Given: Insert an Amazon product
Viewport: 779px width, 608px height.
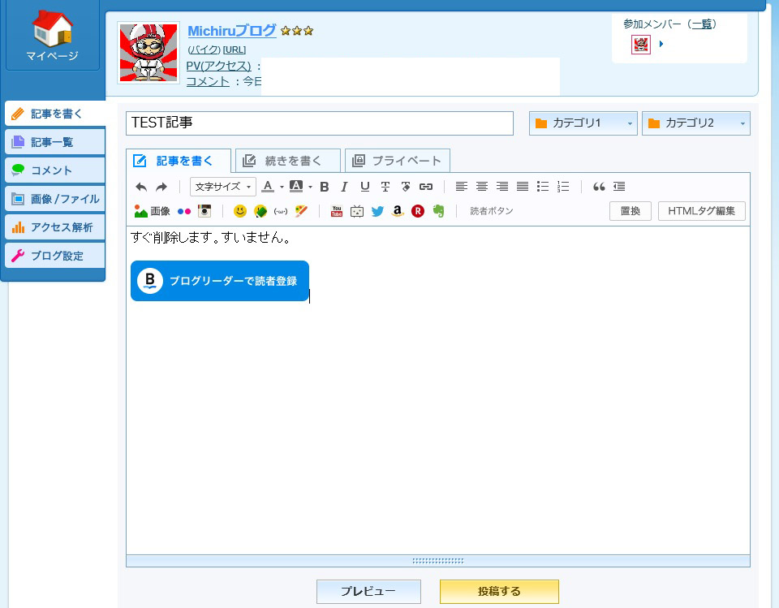Looking at the screenshot, I should click(398, 211).
